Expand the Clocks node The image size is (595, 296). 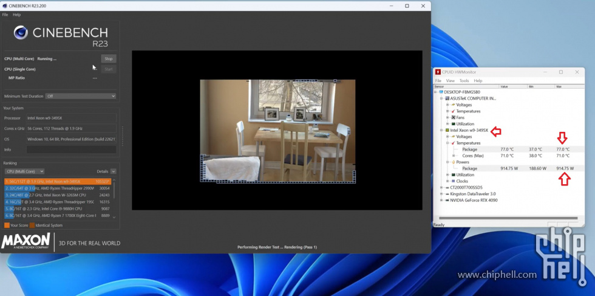(x=448, y=181)
